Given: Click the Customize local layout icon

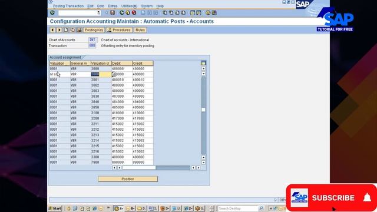Looking at the screenshot, I should [x=214, y=13].
